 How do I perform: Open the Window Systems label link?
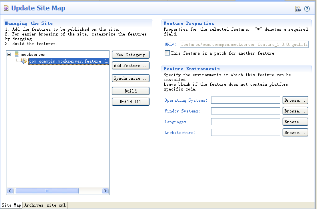point(182,111)
